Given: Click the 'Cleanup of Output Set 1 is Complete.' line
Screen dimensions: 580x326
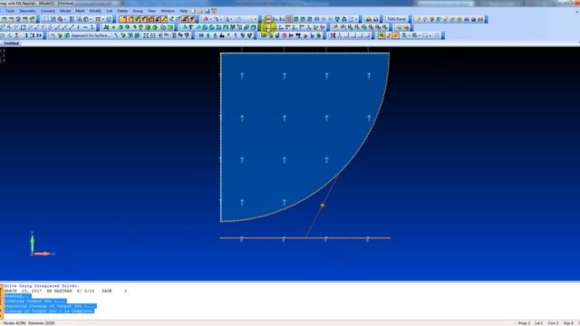Looking at the screenshot, I should tap(49, 312).
